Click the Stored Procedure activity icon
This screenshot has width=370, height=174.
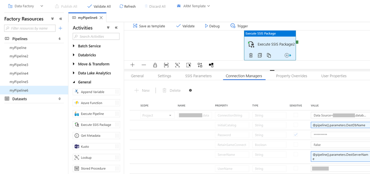(76, 168)
